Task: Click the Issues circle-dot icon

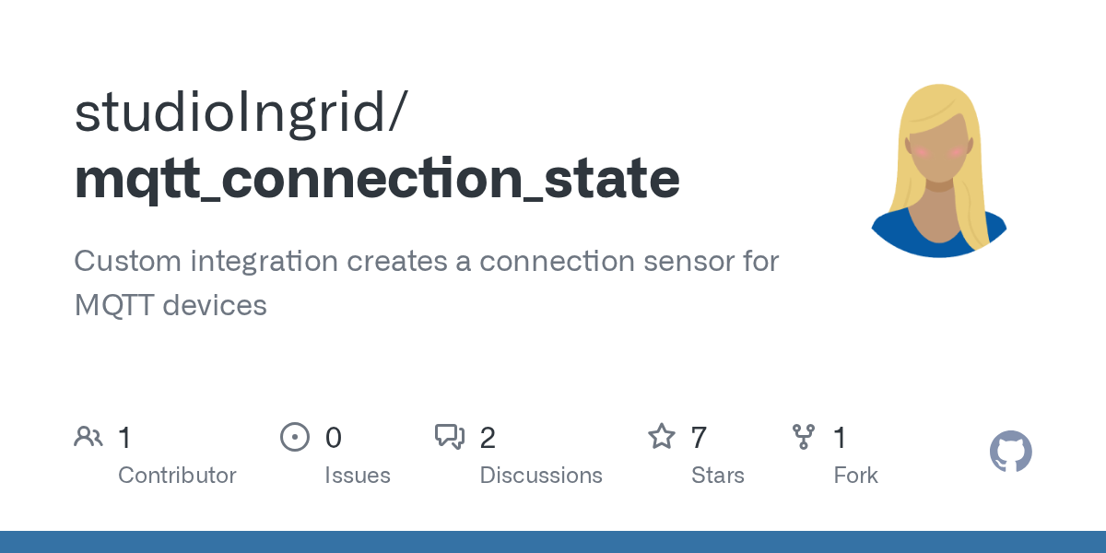Action: coord(294,436)
